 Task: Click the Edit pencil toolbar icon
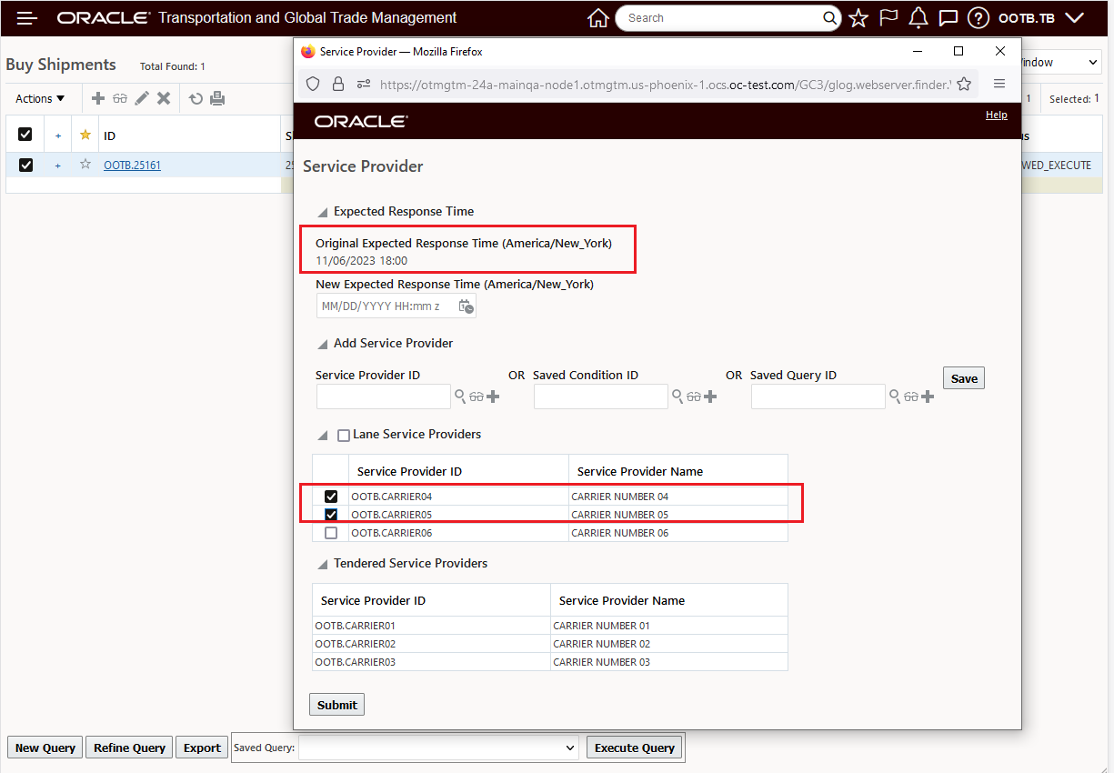(142, 98)
